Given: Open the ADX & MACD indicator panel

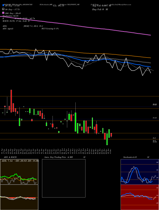Looking at the screenshot, I should pyautogui.click(x=19, y=172).
